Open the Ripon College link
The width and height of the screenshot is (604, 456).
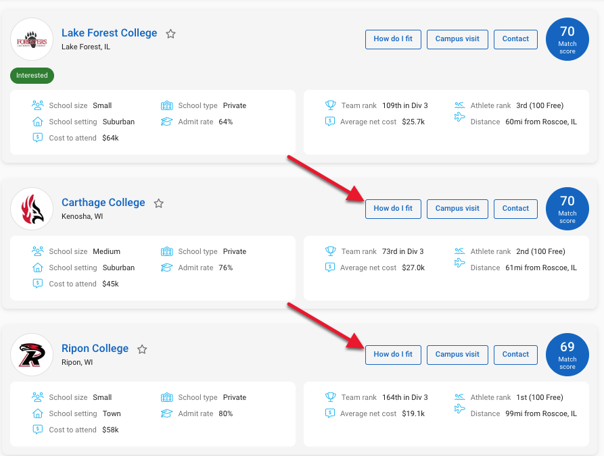(95, 349)
